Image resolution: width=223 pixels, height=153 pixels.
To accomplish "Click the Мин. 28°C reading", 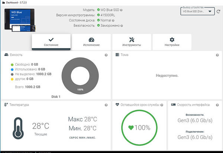I will click(x=83, y=128).
